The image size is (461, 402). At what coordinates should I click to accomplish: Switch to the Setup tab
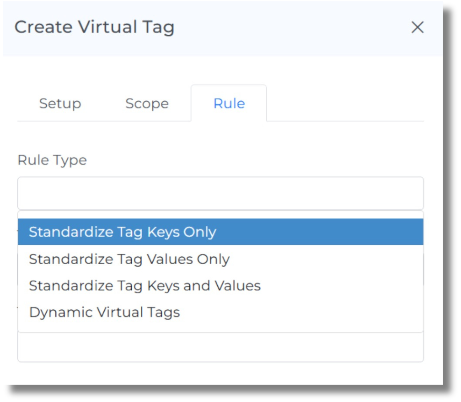point(60,103)
